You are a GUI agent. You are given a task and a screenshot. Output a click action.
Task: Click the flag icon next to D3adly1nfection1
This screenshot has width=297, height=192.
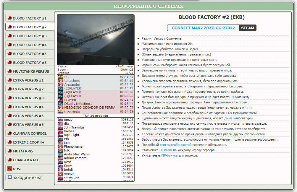tap(60, 104)
